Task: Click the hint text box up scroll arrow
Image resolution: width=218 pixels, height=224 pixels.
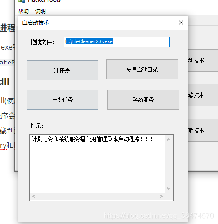Action: click(169, 139)
